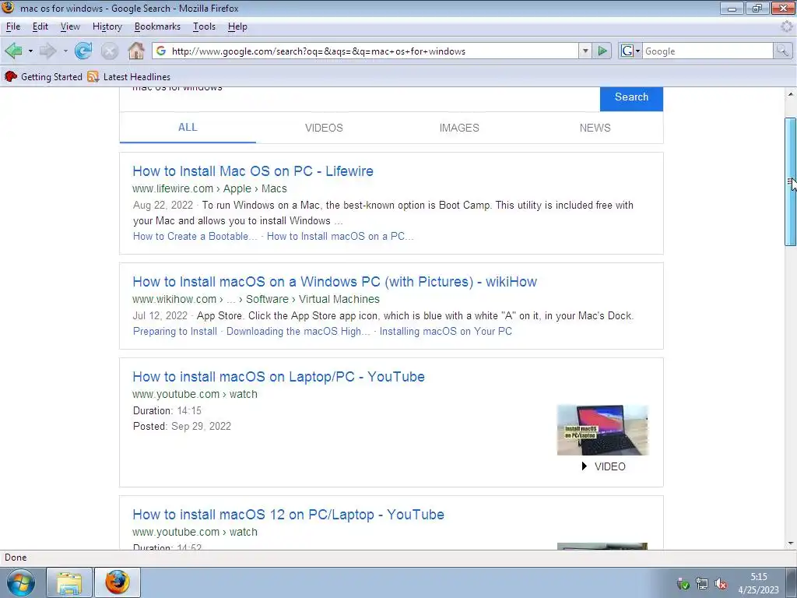Viewport: 797px width, 598px height.
Task: Click the laptop video thumbnail
Action: point(603,430)
